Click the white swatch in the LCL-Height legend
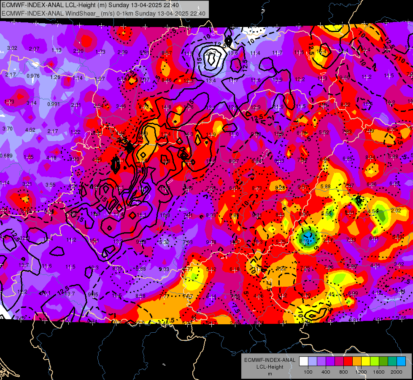This screenshot has height=380, width=413. pyautogui.click(x=304, y=361)
